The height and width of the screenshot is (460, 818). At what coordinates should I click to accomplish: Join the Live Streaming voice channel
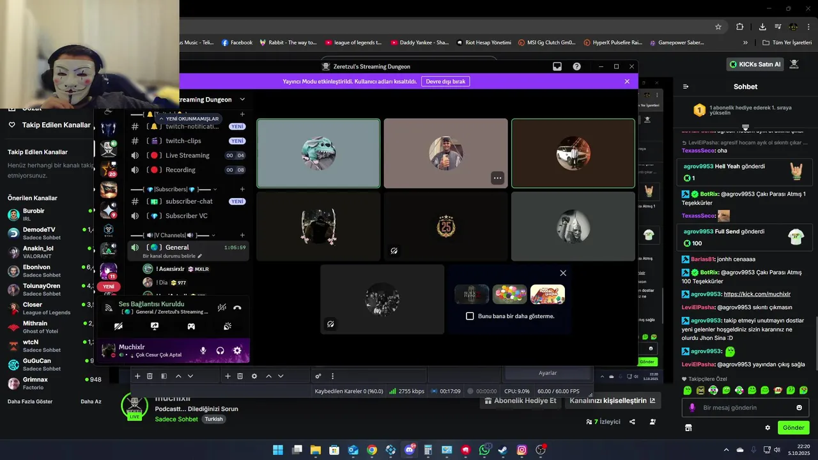click(x=189, y=155)
